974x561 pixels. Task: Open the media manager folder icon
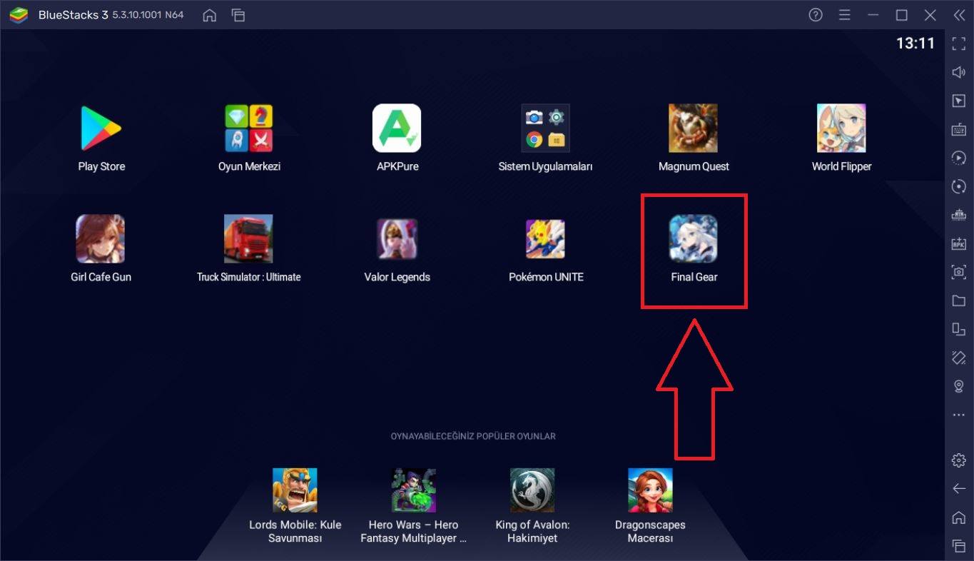958,300
